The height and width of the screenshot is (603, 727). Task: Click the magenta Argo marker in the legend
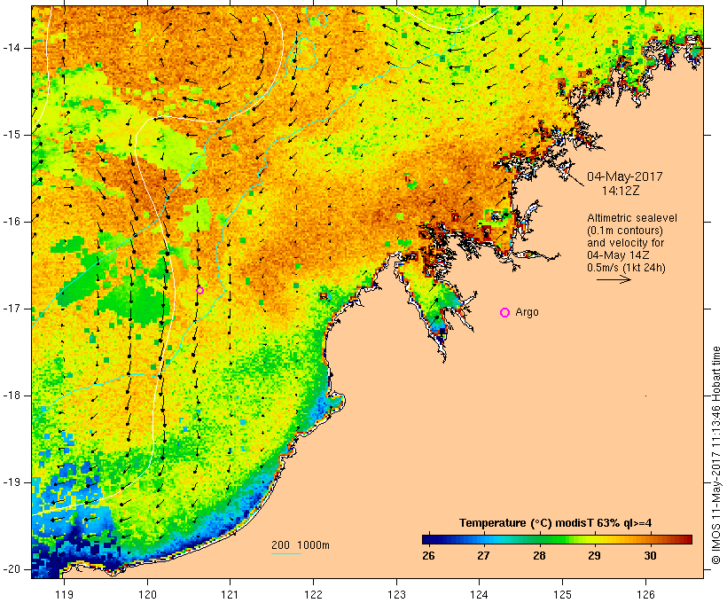(x=505, y=313)
